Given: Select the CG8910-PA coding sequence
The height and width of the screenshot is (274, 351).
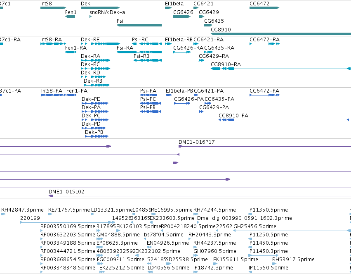Looking at the screenshot, I should click(x=284, y=120).
